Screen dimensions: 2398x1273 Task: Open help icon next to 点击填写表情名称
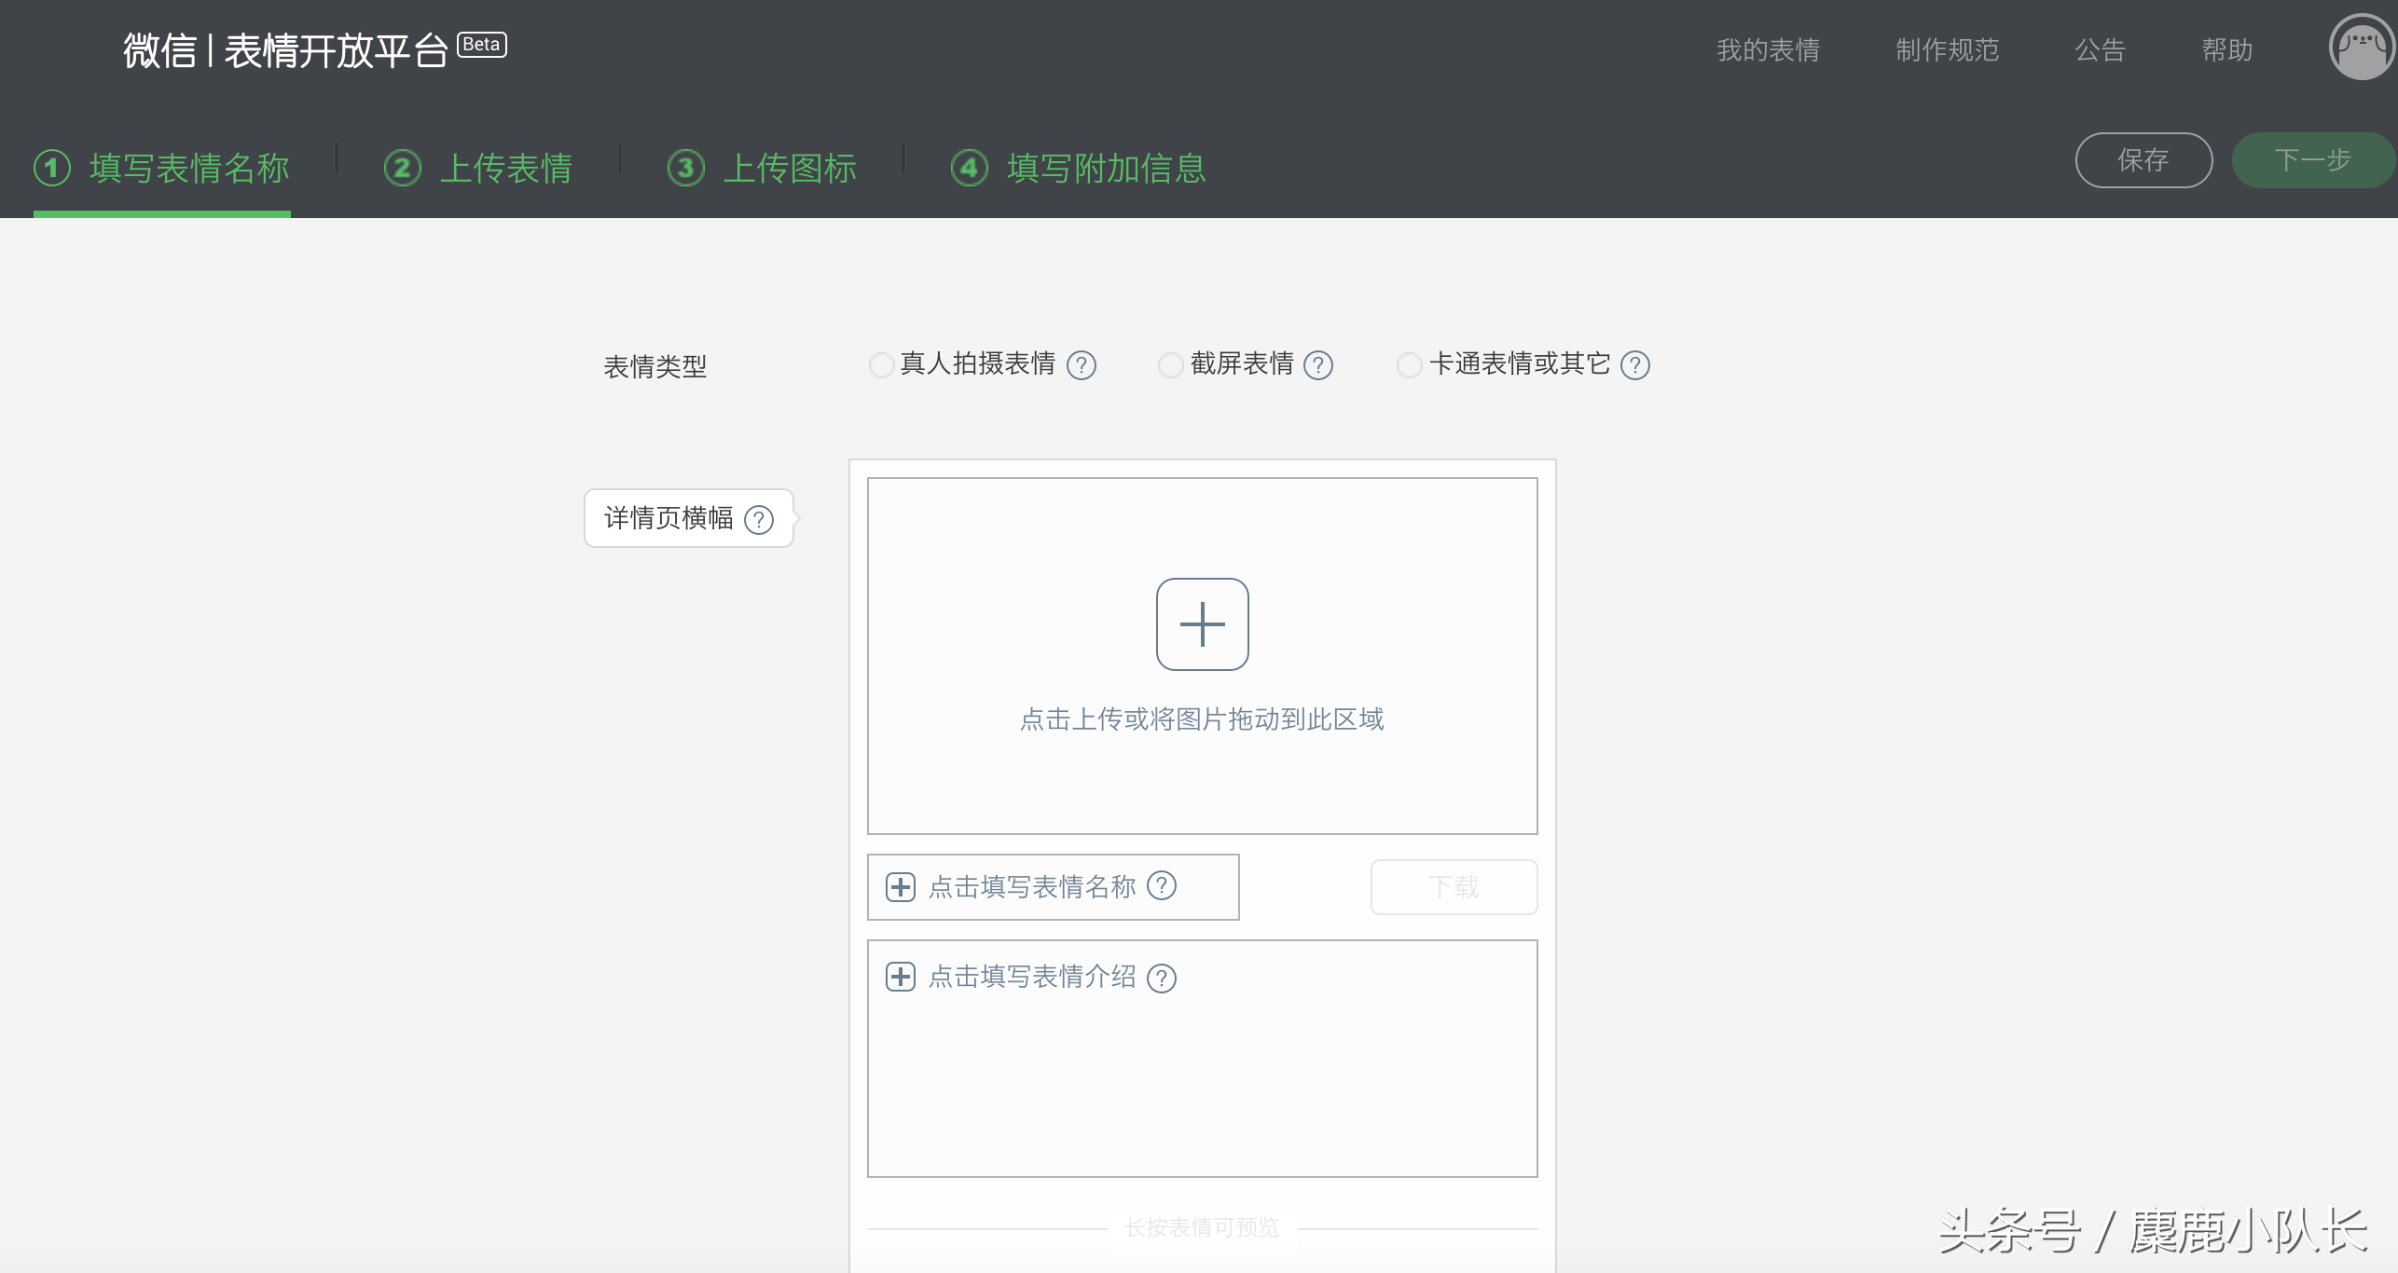click(1162, 887)
